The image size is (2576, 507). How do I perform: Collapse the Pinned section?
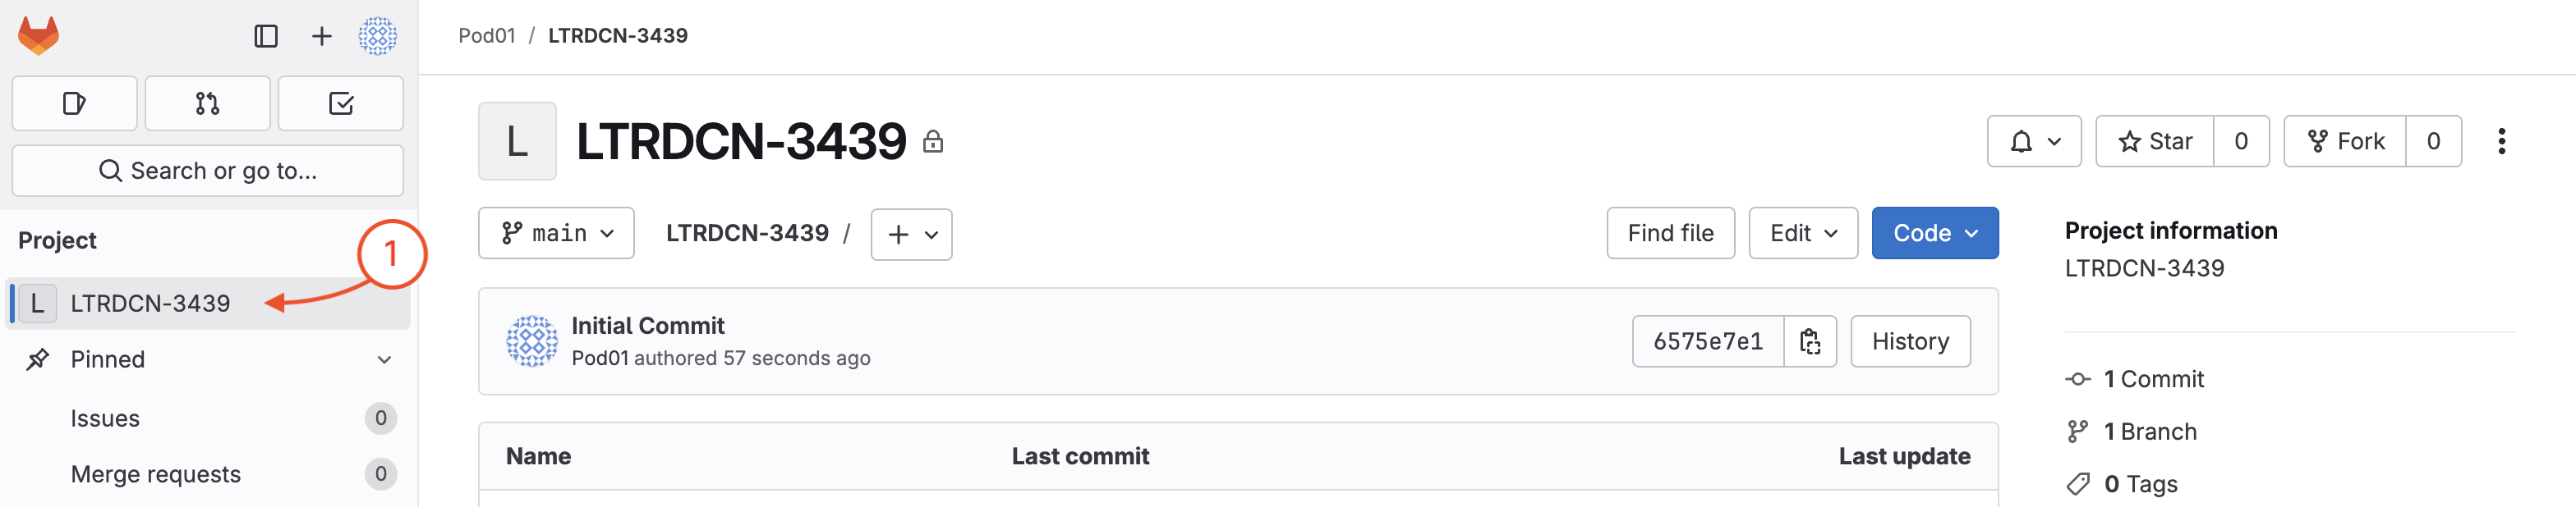pos(384,359)
